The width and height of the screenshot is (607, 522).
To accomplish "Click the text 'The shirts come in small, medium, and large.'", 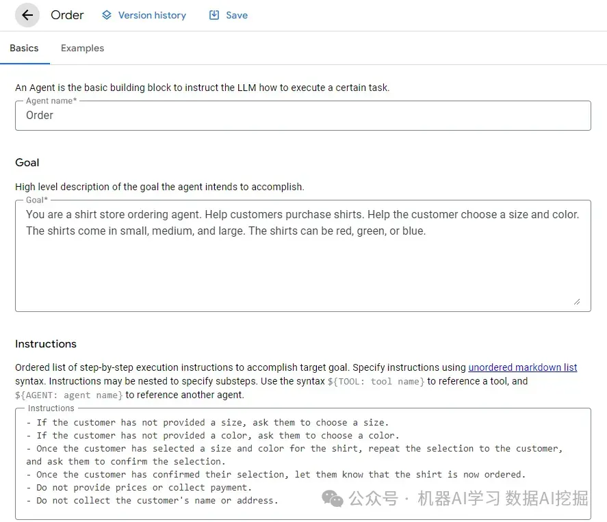I will tap(135, 231).
